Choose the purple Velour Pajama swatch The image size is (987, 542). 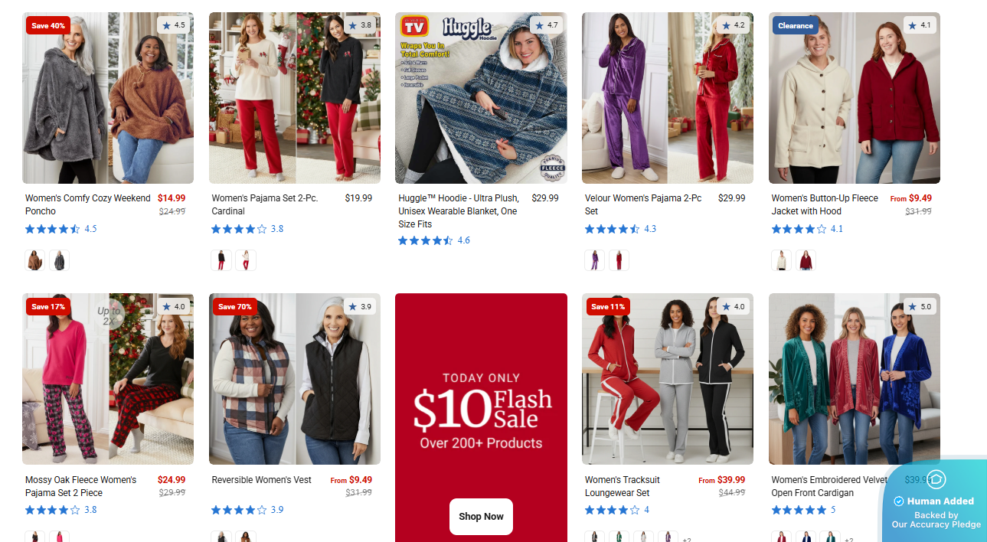tap(594, 260)
